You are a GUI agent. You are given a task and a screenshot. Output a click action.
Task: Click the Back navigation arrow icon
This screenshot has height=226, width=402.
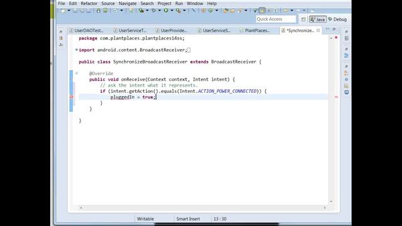[x=286, y=11]
